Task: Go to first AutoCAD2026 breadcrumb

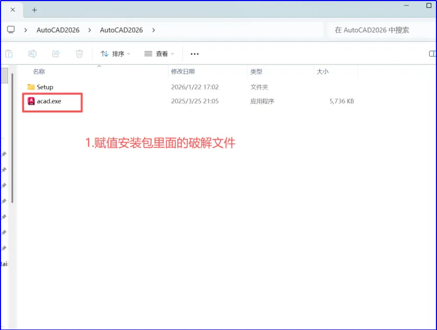Action: [58, 30]
